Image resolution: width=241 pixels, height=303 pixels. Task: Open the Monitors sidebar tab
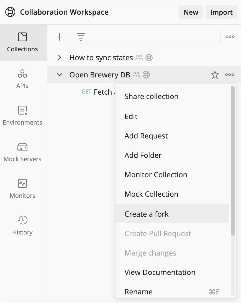coord(22,189)
